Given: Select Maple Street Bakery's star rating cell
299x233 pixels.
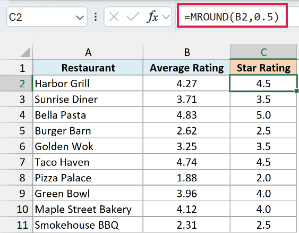Looking at the screenshot, I should (x=263, y=209).
